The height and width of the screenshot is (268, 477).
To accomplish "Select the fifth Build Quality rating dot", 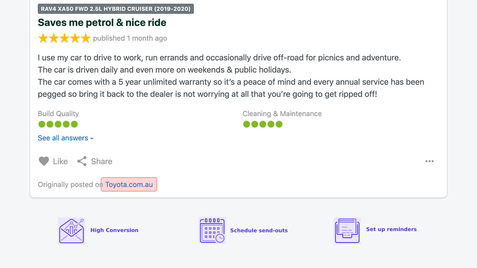I will point(75,124).
